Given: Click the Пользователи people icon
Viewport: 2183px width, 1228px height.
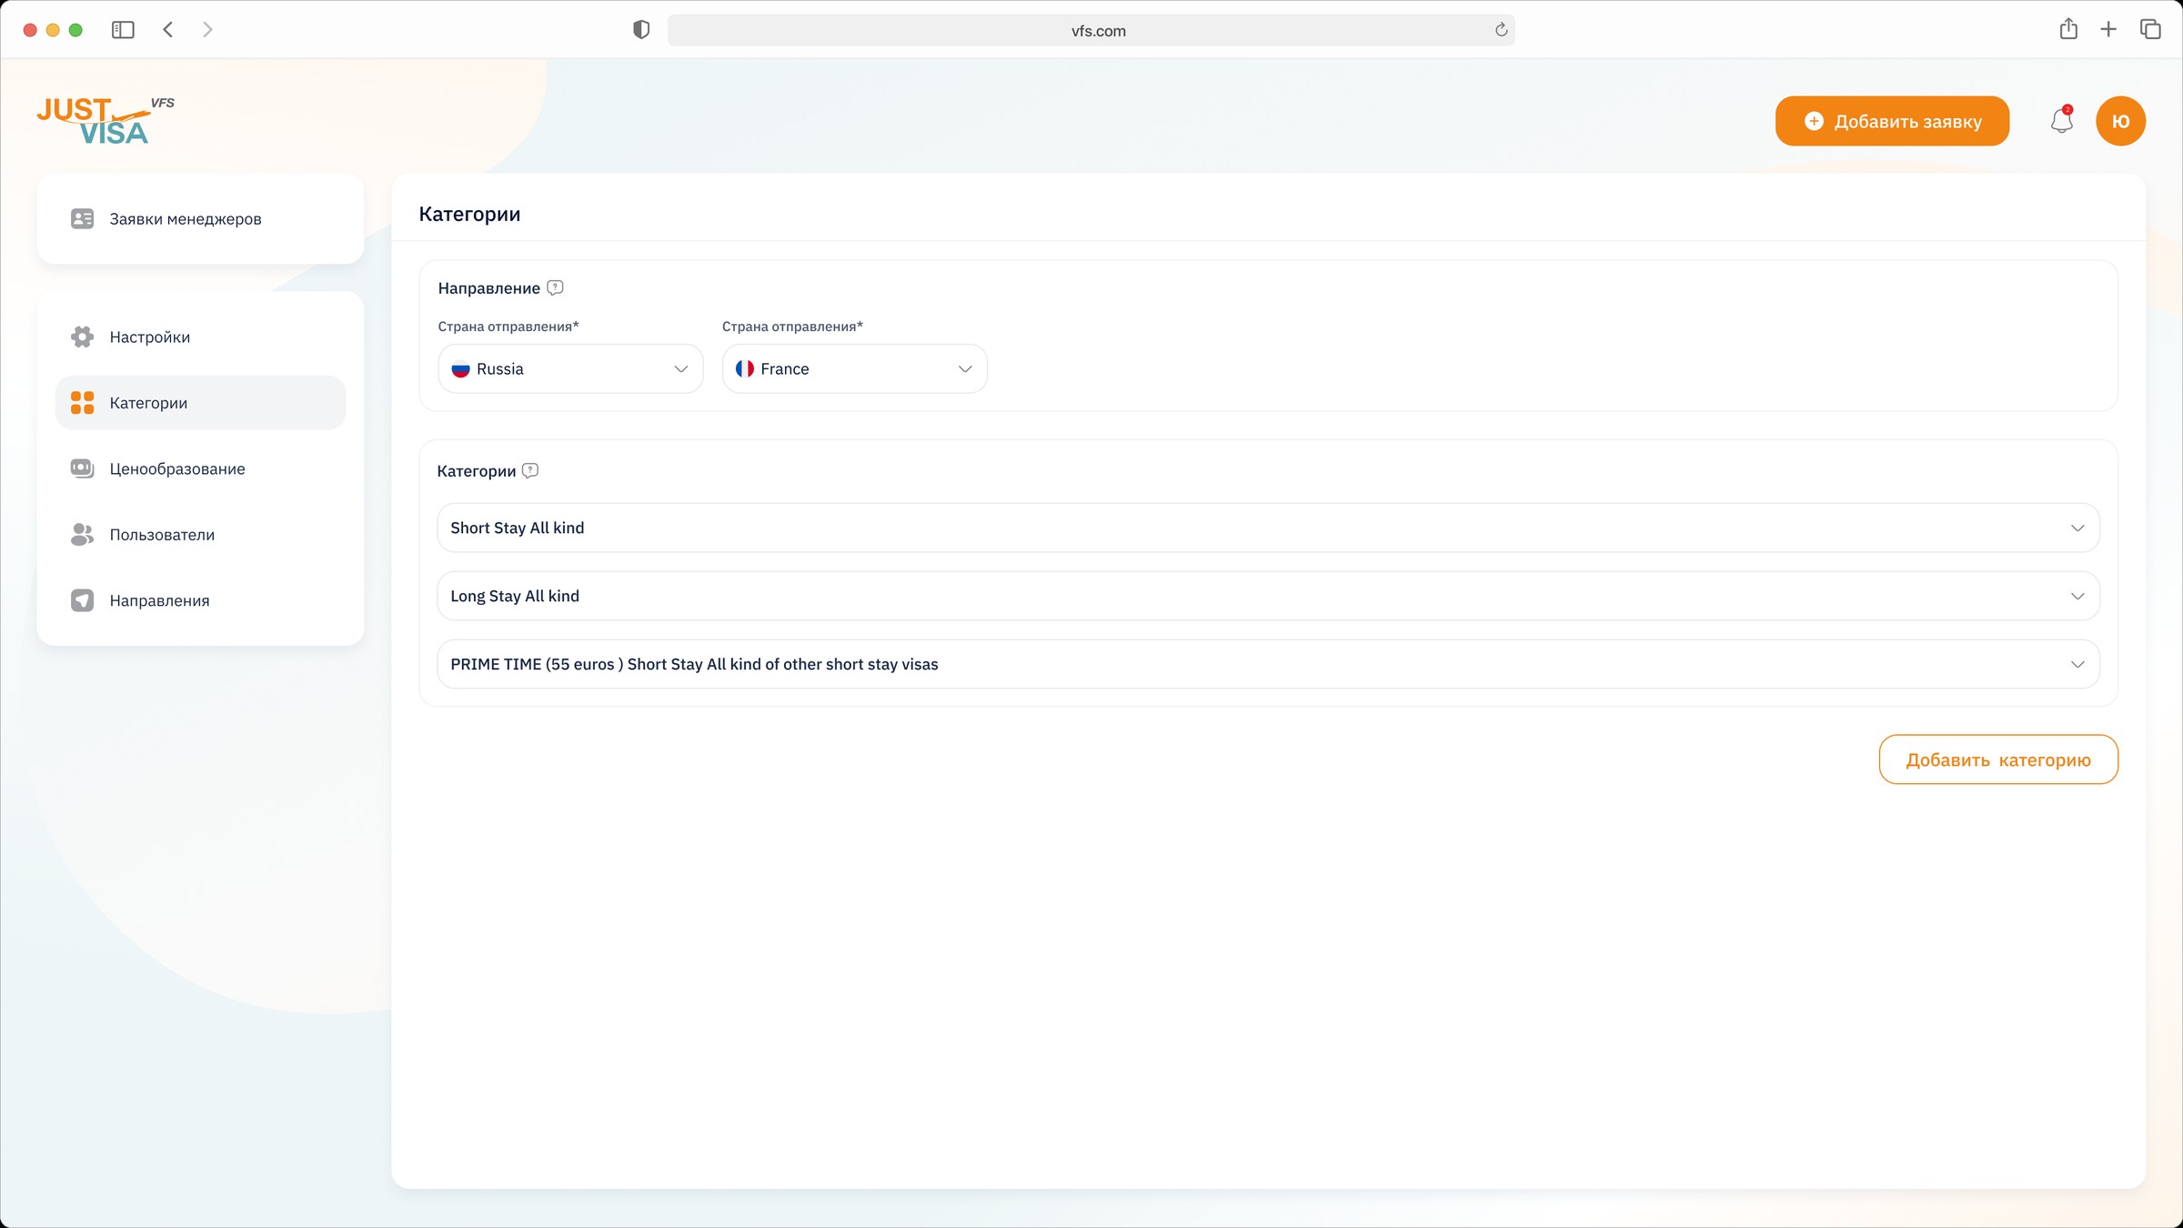Looking at the screenshot, I should pos(82,535).
